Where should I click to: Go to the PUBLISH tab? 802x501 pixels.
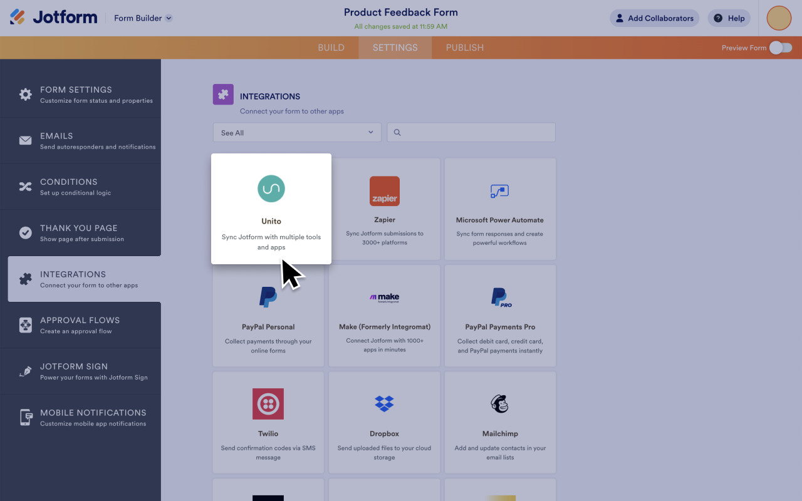[x=464, y=48]
